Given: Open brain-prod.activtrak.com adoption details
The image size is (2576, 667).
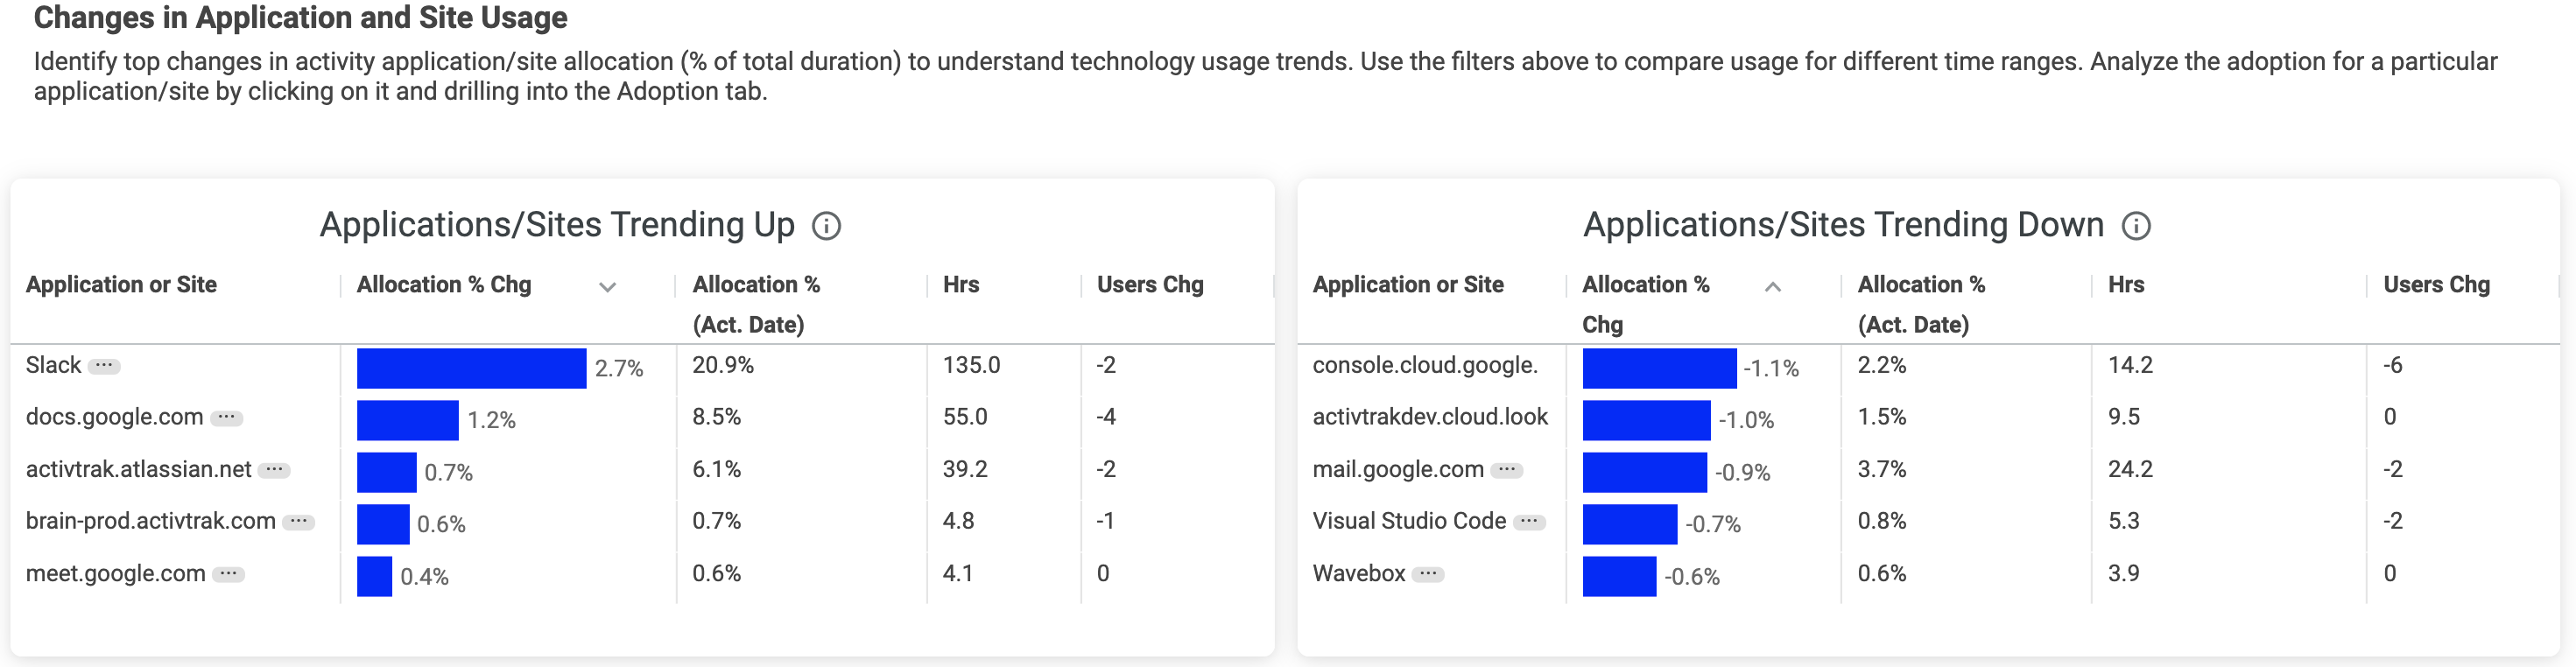Looking at the screenshot, I should click(x=150, y=521).
